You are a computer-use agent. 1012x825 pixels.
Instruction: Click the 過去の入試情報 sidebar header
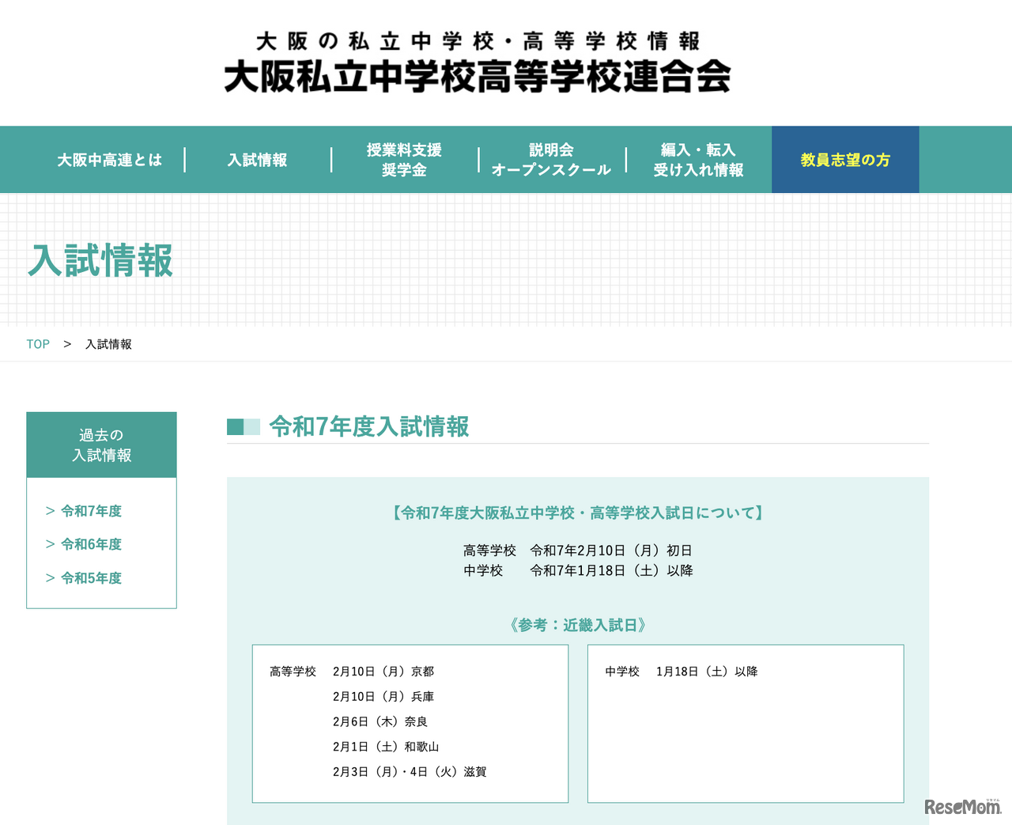coord(101,445)
